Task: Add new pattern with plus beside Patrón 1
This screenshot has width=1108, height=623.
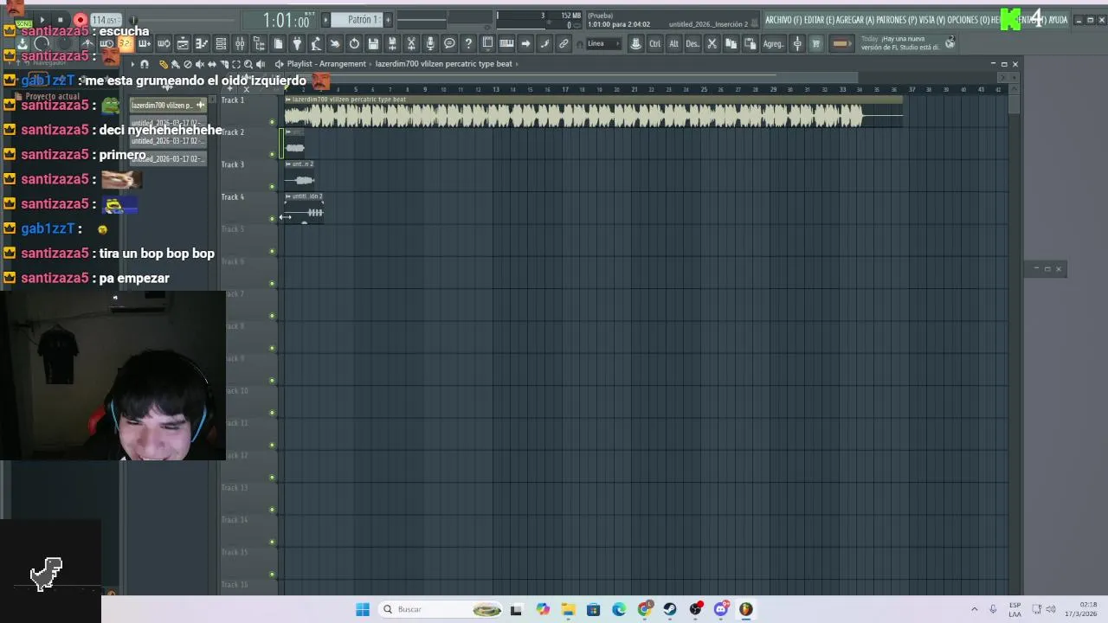Action: (388, 20)
